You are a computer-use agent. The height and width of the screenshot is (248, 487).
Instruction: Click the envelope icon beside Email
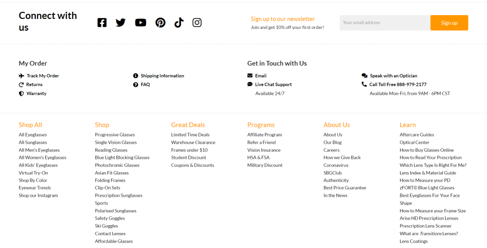point(250,75)
